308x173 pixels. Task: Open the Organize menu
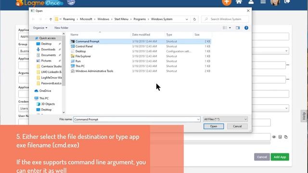tap(40, 28)
